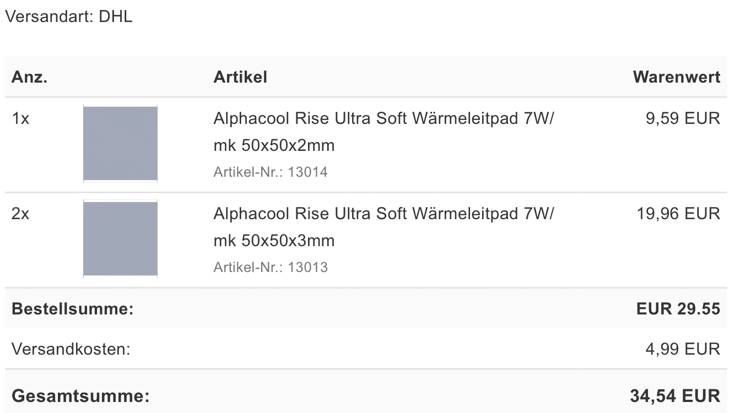Select Artikel-Nr.: 13014 text

(271, 172)
